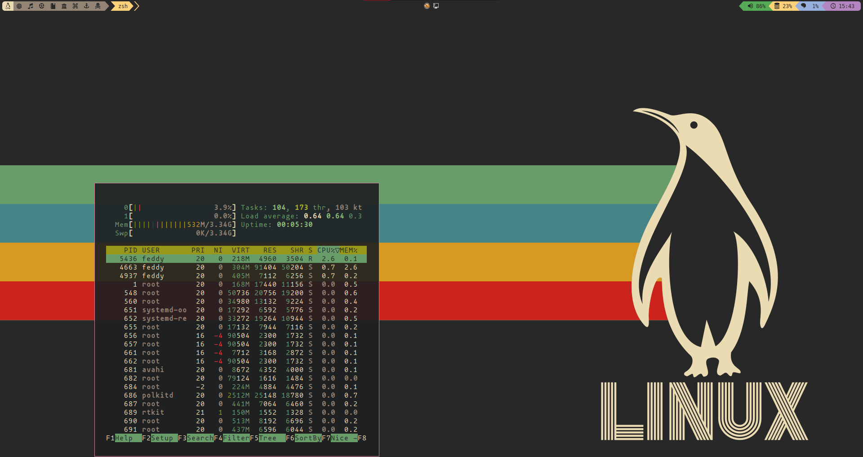Click the Load average readout
Viewport: 863px width, 457px height.
(302, 216)
